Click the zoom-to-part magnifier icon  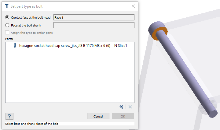tap(122, 107)
